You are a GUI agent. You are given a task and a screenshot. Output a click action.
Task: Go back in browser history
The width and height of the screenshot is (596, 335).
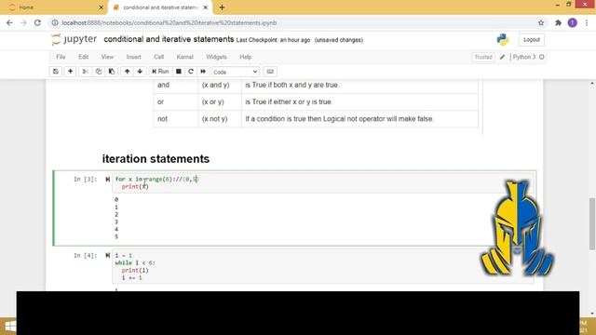coord(9,22)
